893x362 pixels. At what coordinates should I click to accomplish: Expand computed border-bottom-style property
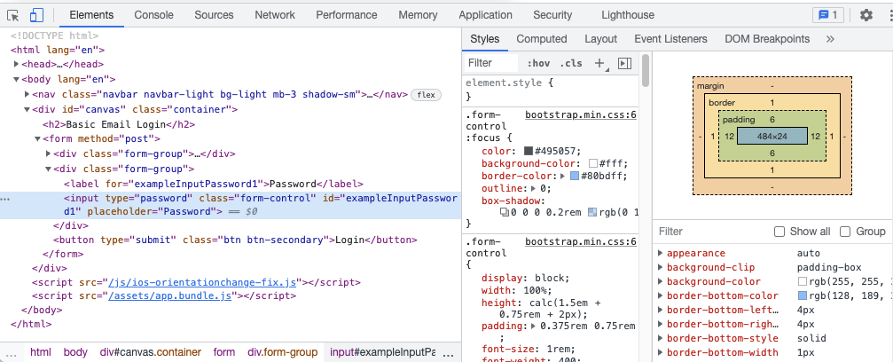[660, 339]
